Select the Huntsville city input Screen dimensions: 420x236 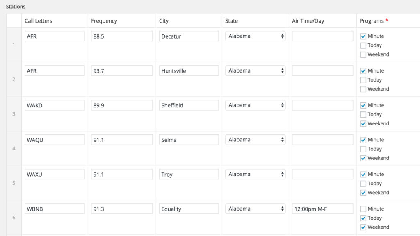[189, 71]
